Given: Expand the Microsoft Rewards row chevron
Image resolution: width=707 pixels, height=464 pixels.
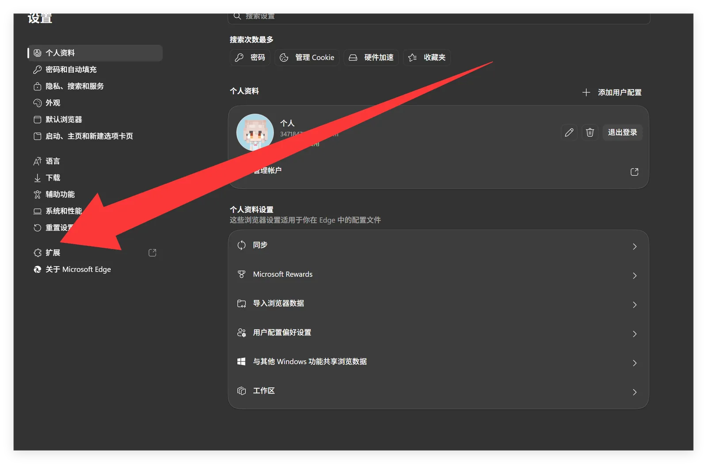Looking at the screenshot, I should click(635, 276).
